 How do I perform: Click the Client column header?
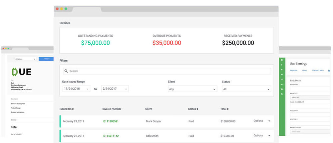[149, 109]
